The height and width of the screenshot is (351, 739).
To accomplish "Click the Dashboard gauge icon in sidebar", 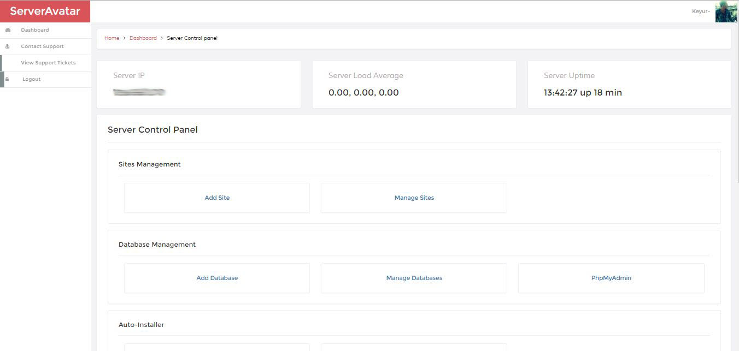I will pyautogui.click(x=8, y=30).
